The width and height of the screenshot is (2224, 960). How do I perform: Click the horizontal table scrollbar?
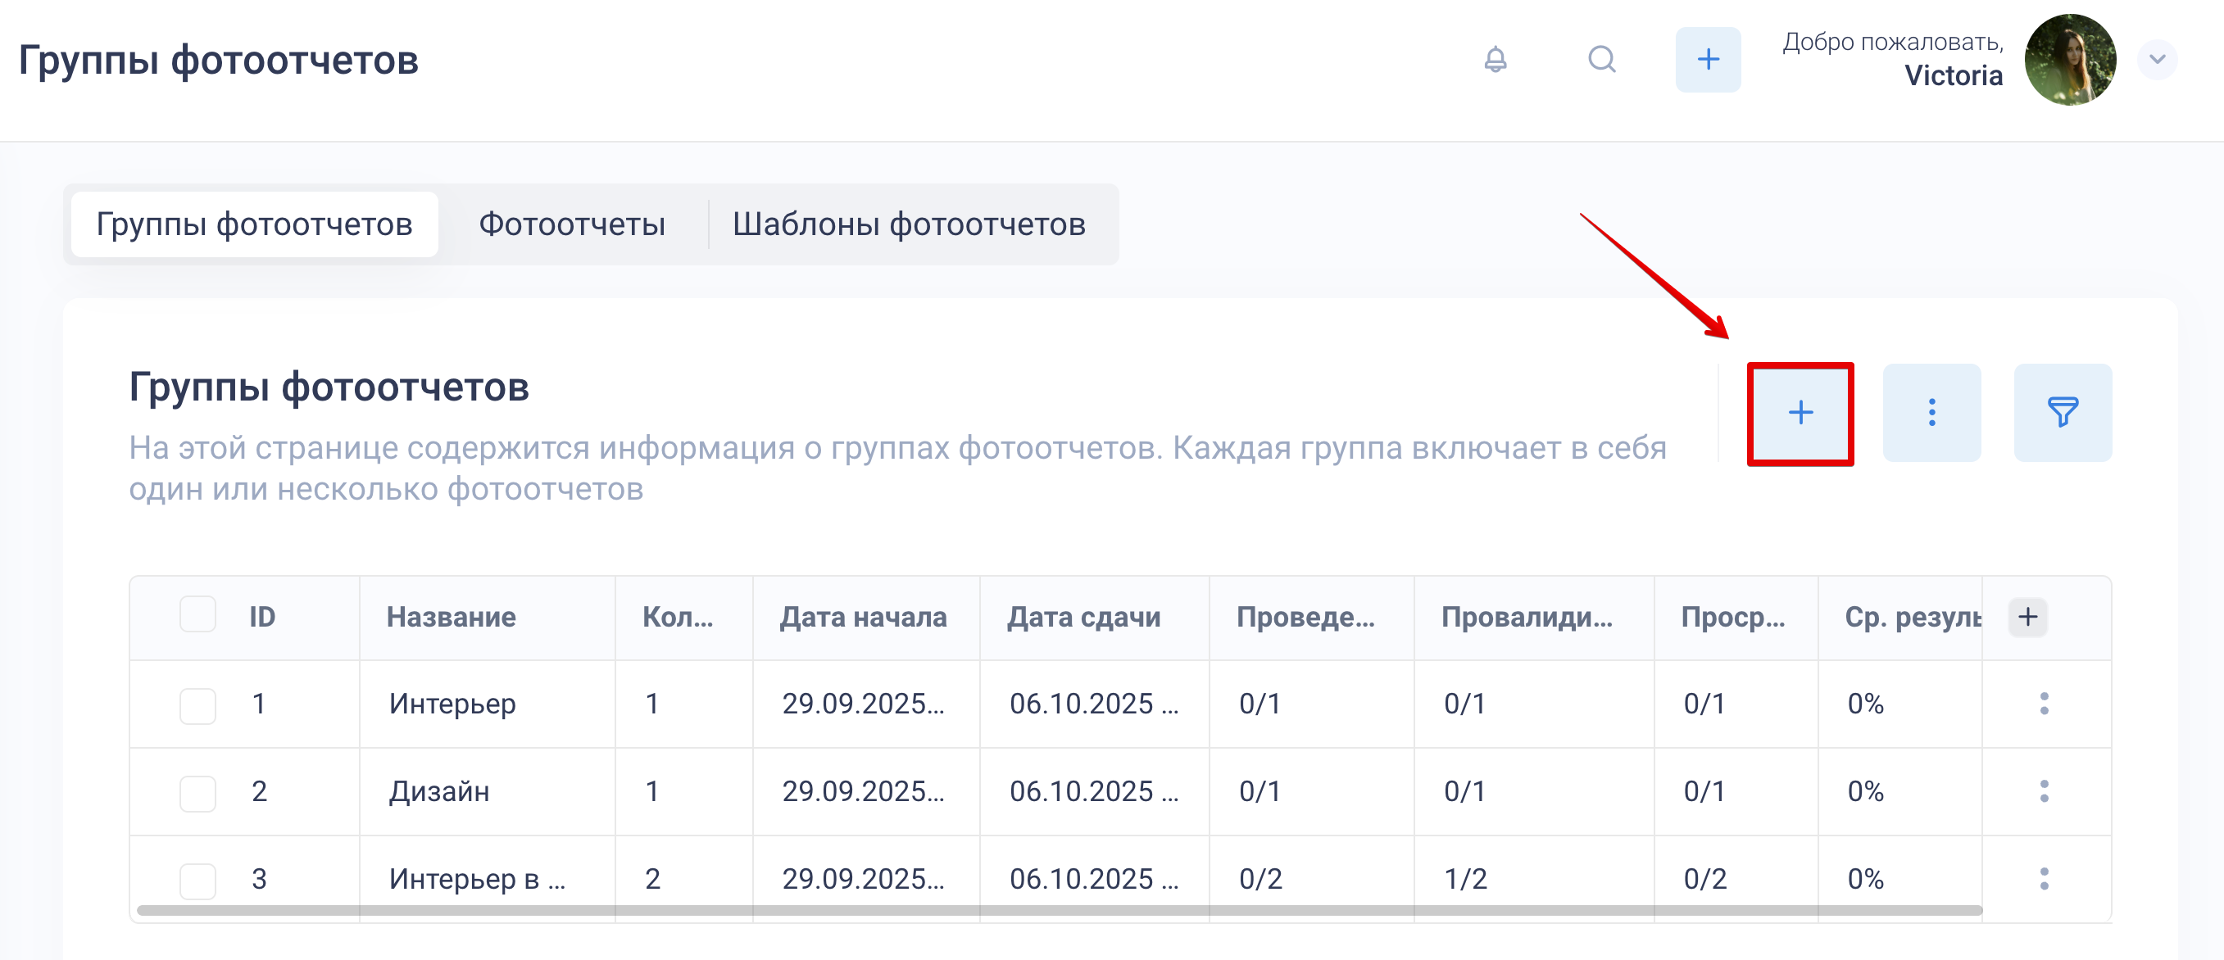coord(1059,910)
